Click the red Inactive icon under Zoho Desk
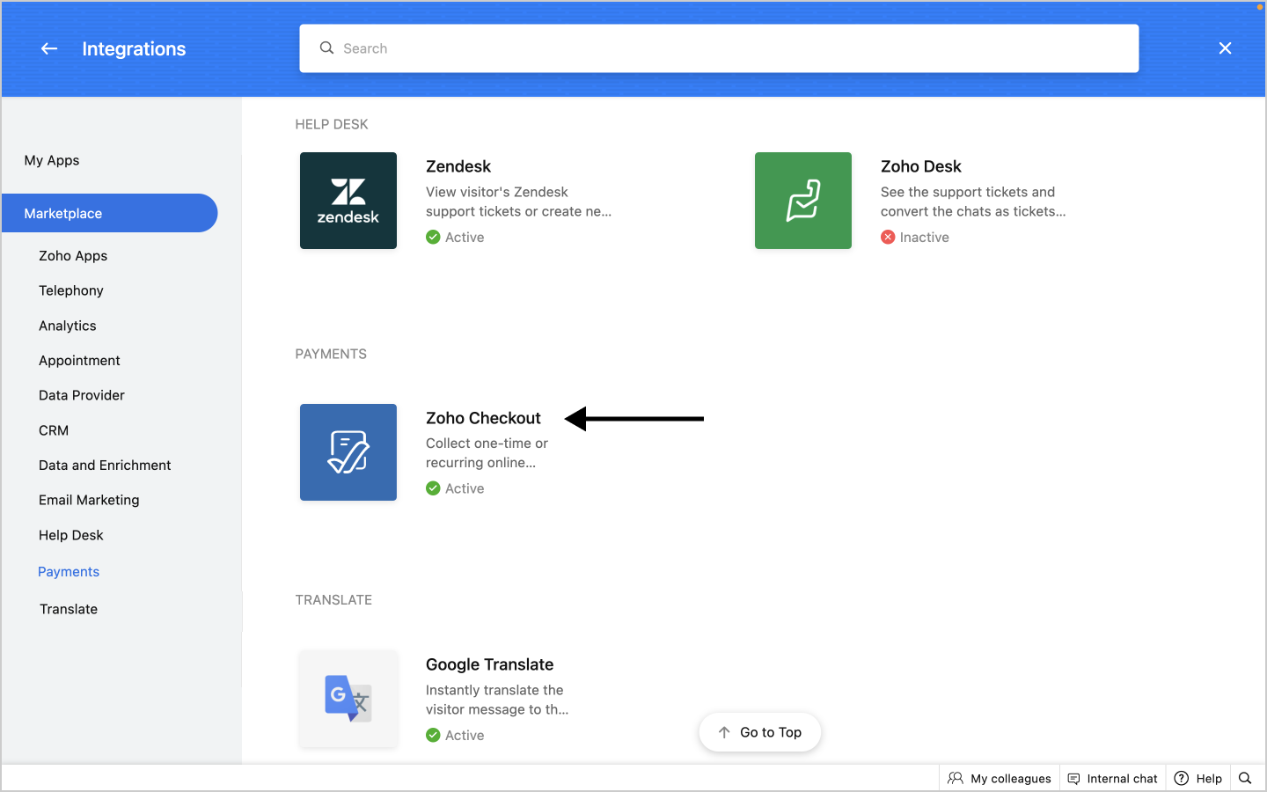This screenshot has width=1267, height=792. click(x=888, y=237)
